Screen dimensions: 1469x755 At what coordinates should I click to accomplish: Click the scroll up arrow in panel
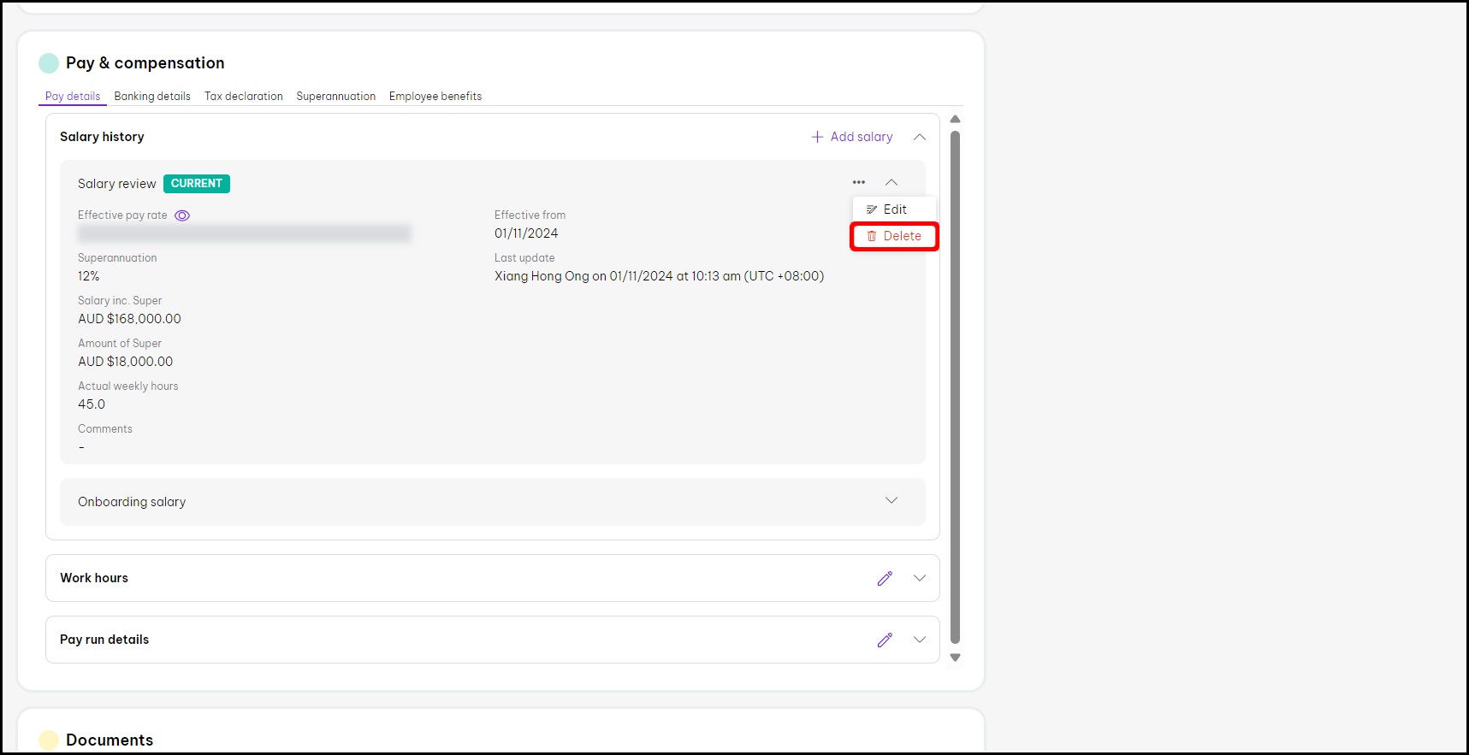[x=955, y=120]
